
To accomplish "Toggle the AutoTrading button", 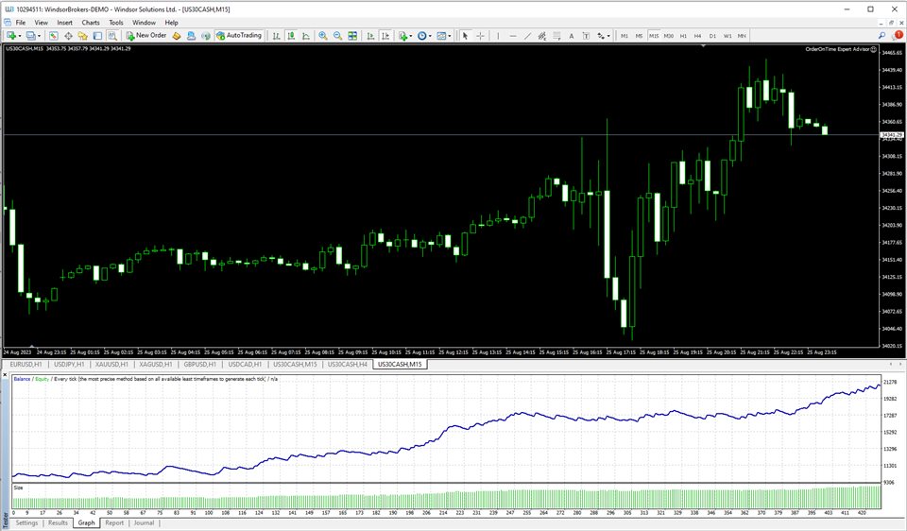I will coord(238,36).
